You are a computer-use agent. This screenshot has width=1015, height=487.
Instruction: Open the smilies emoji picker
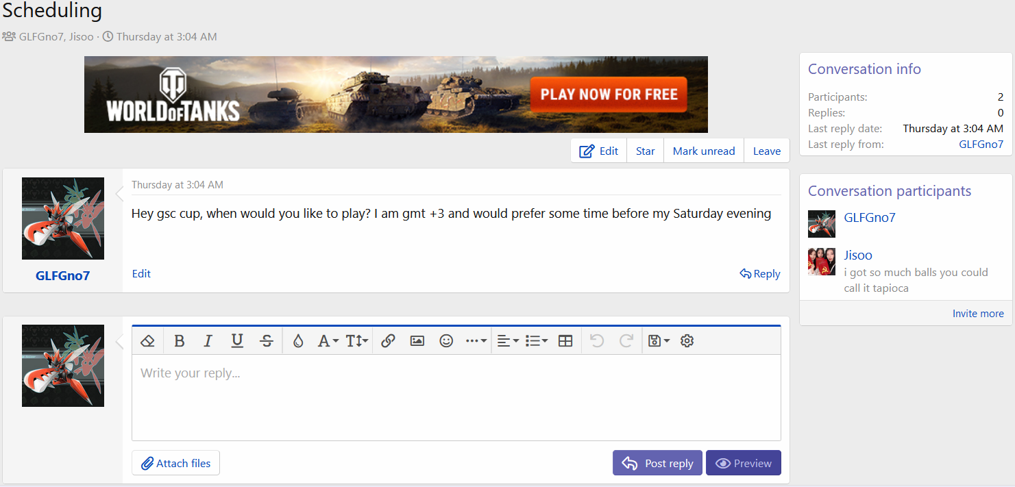click(x=446, y=340)
